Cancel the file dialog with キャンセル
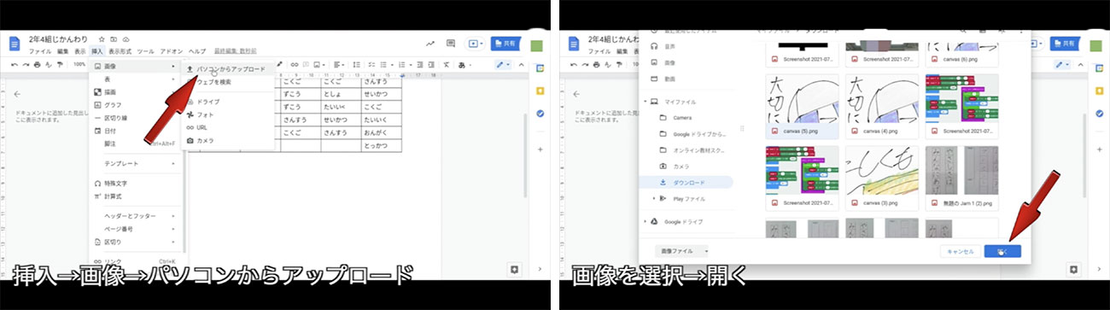Image resolution: width=1110 pixels, height=310 pixels. point(957,251)
